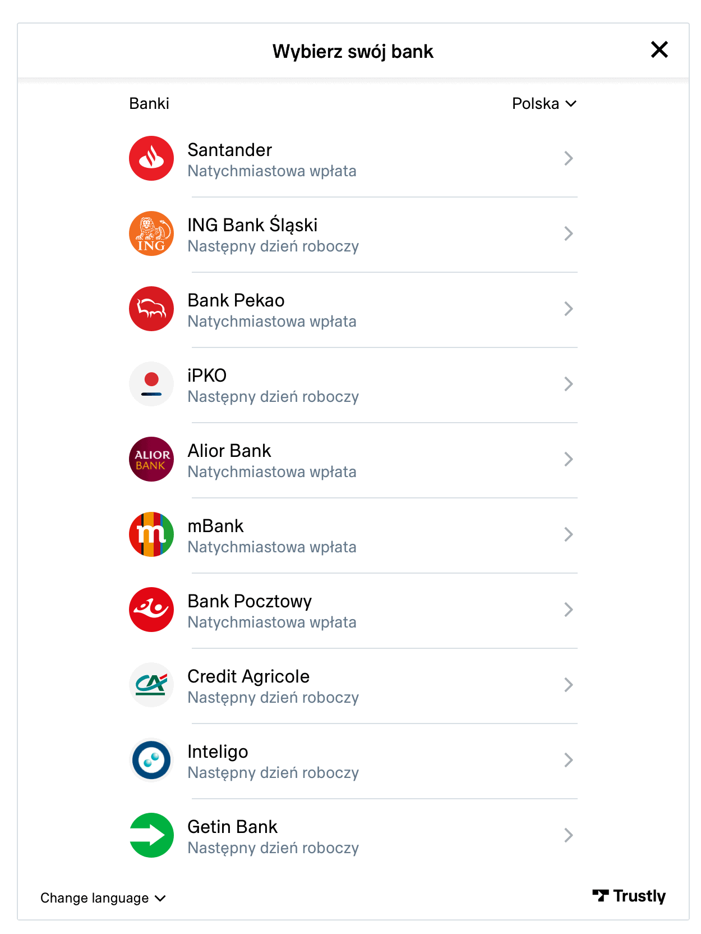Viewport: 701px width, 934px height.
Task: Click the ING lion logo icon
Action: pyautogui.click(x=151, y=233)
